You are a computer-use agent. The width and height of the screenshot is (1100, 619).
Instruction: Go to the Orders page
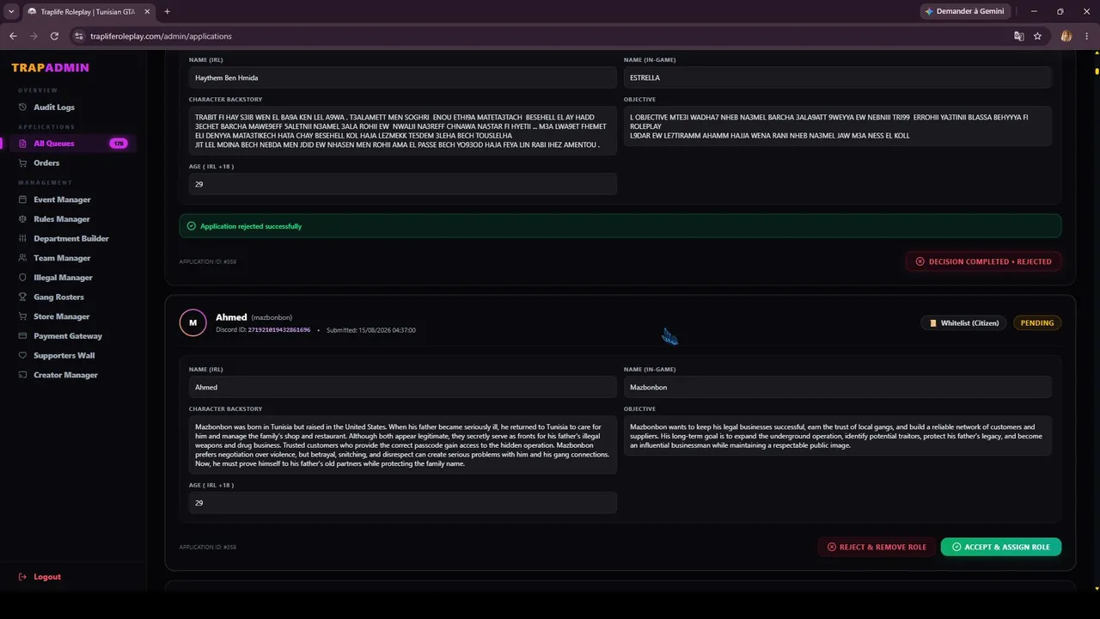[46, 163]
